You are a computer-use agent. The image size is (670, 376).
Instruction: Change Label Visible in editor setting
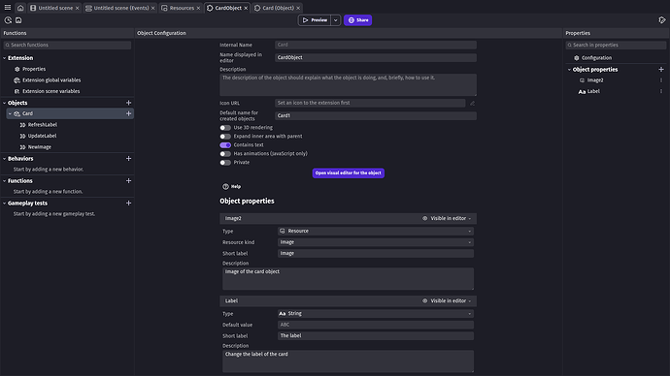[x=447, y=301]
